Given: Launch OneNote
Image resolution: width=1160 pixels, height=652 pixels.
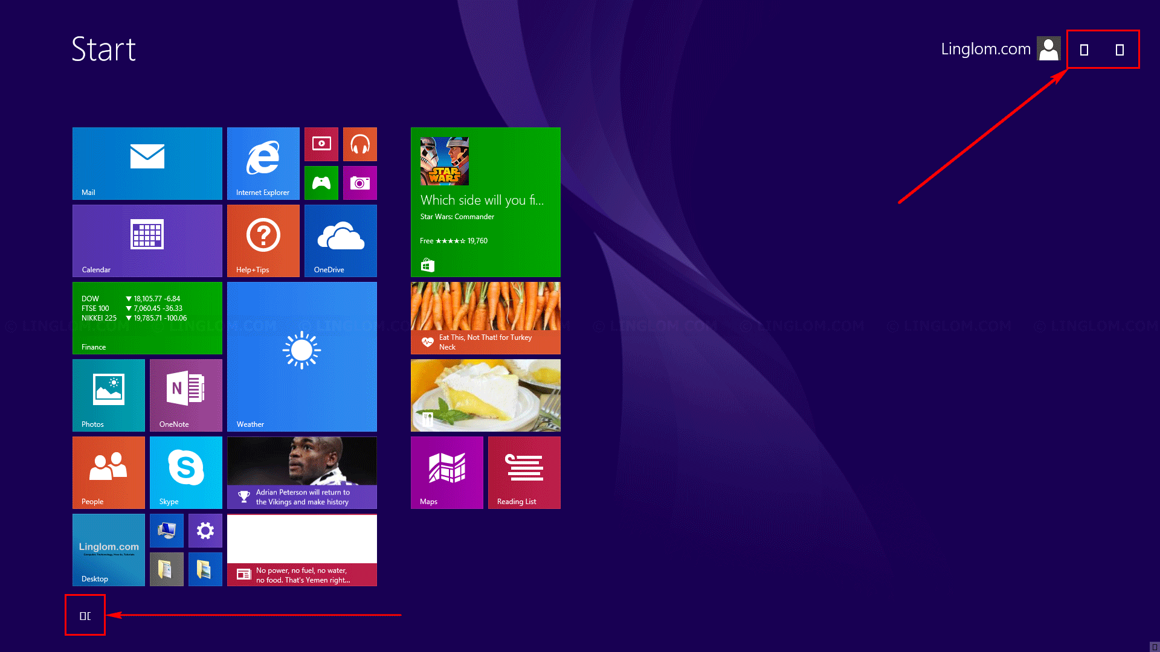Looking at the screenshot, I should click(x=185, y=395).
